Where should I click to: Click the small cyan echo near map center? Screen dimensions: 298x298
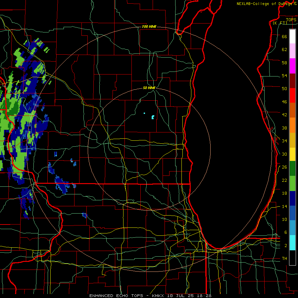pyautogui.click(x=153, y=117)
